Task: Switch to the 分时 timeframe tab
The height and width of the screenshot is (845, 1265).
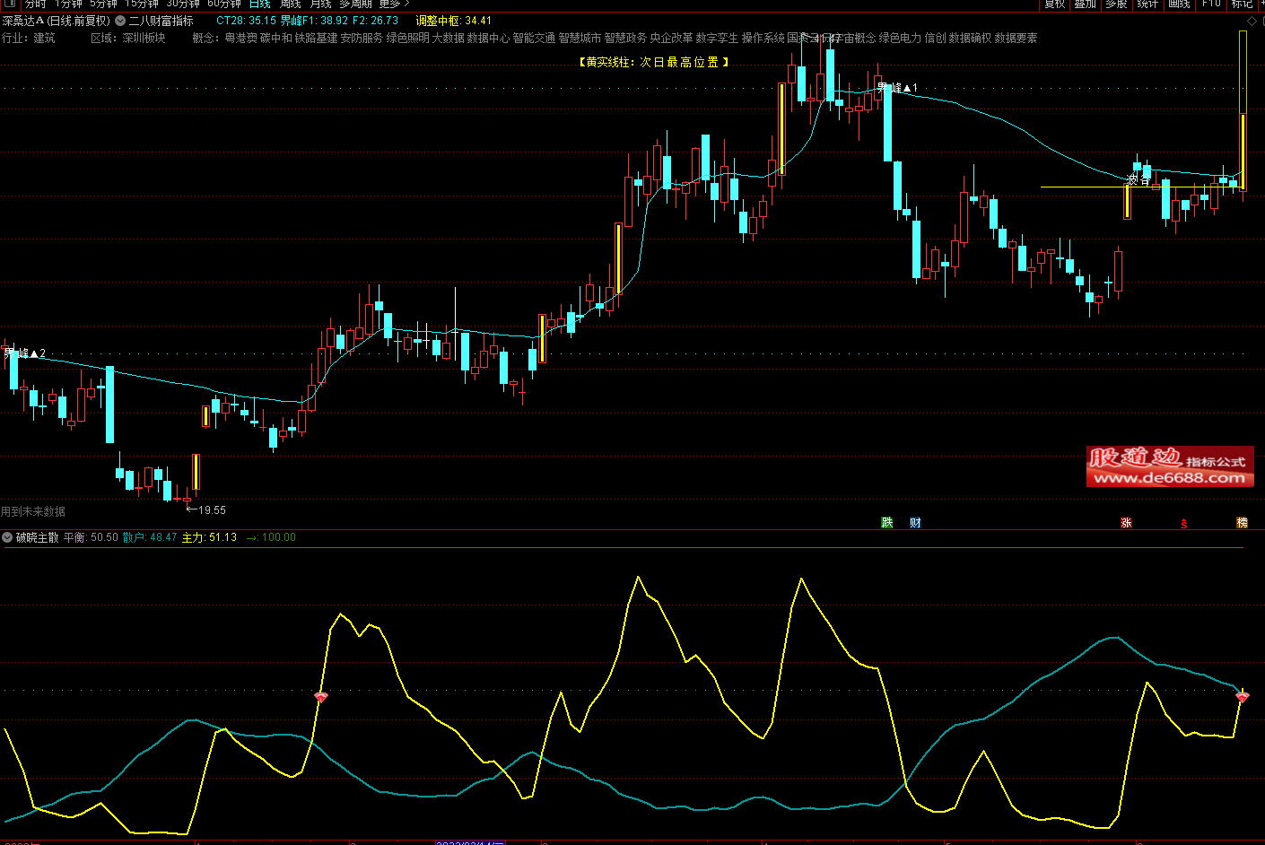Action: point(35,4)
